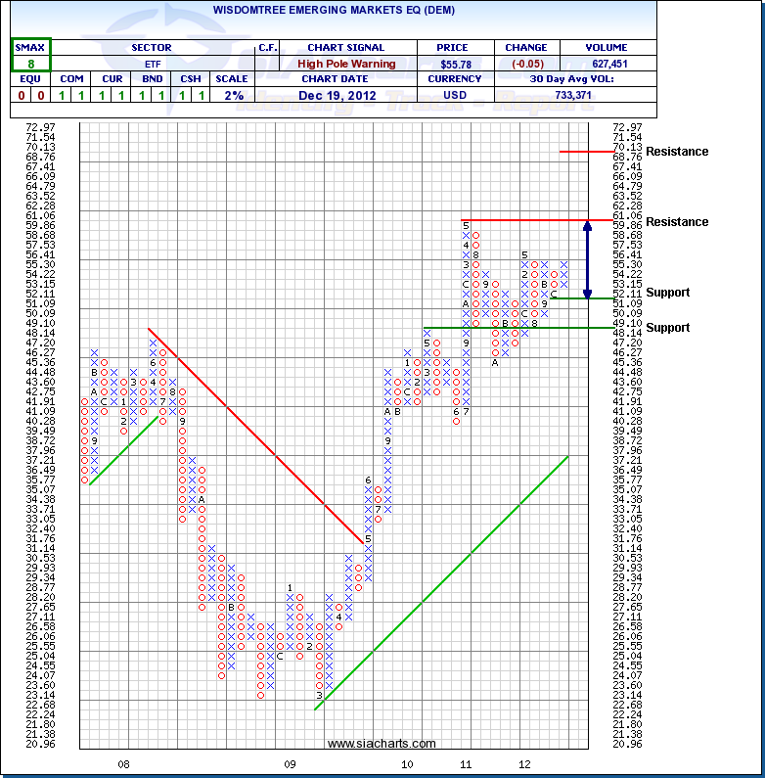Screen dimensions: 765x778
Task: Click the Dec 19, 2012 chart date
Action: (x=345, y=95)
